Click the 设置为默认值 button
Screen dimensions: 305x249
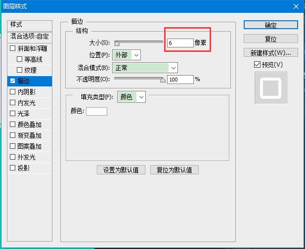click(121, 170)
